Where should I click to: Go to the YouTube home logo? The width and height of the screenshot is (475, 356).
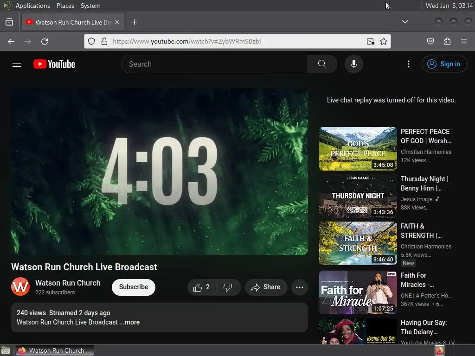[x=54, y=64]
